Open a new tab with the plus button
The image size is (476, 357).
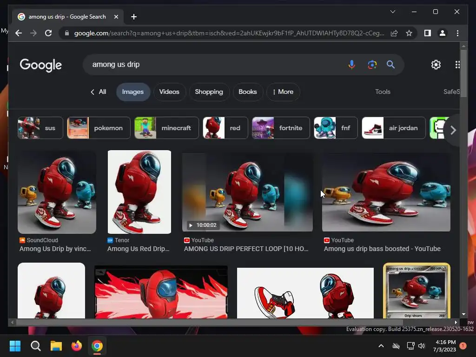tap(133, 17)
